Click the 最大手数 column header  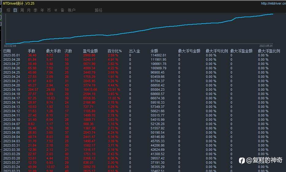click(x=53, y=51)
